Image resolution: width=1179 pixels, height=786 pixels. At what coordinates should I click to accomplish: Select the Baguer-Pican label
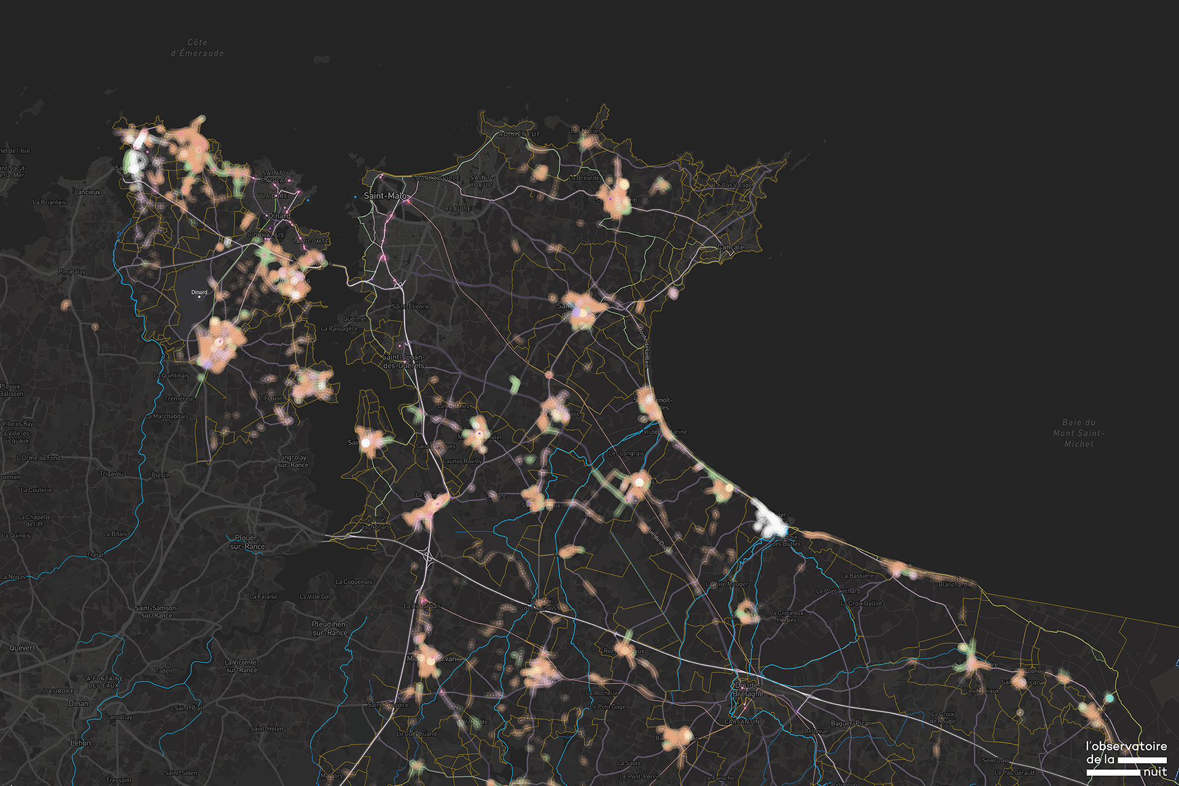[x=851, y=723]
